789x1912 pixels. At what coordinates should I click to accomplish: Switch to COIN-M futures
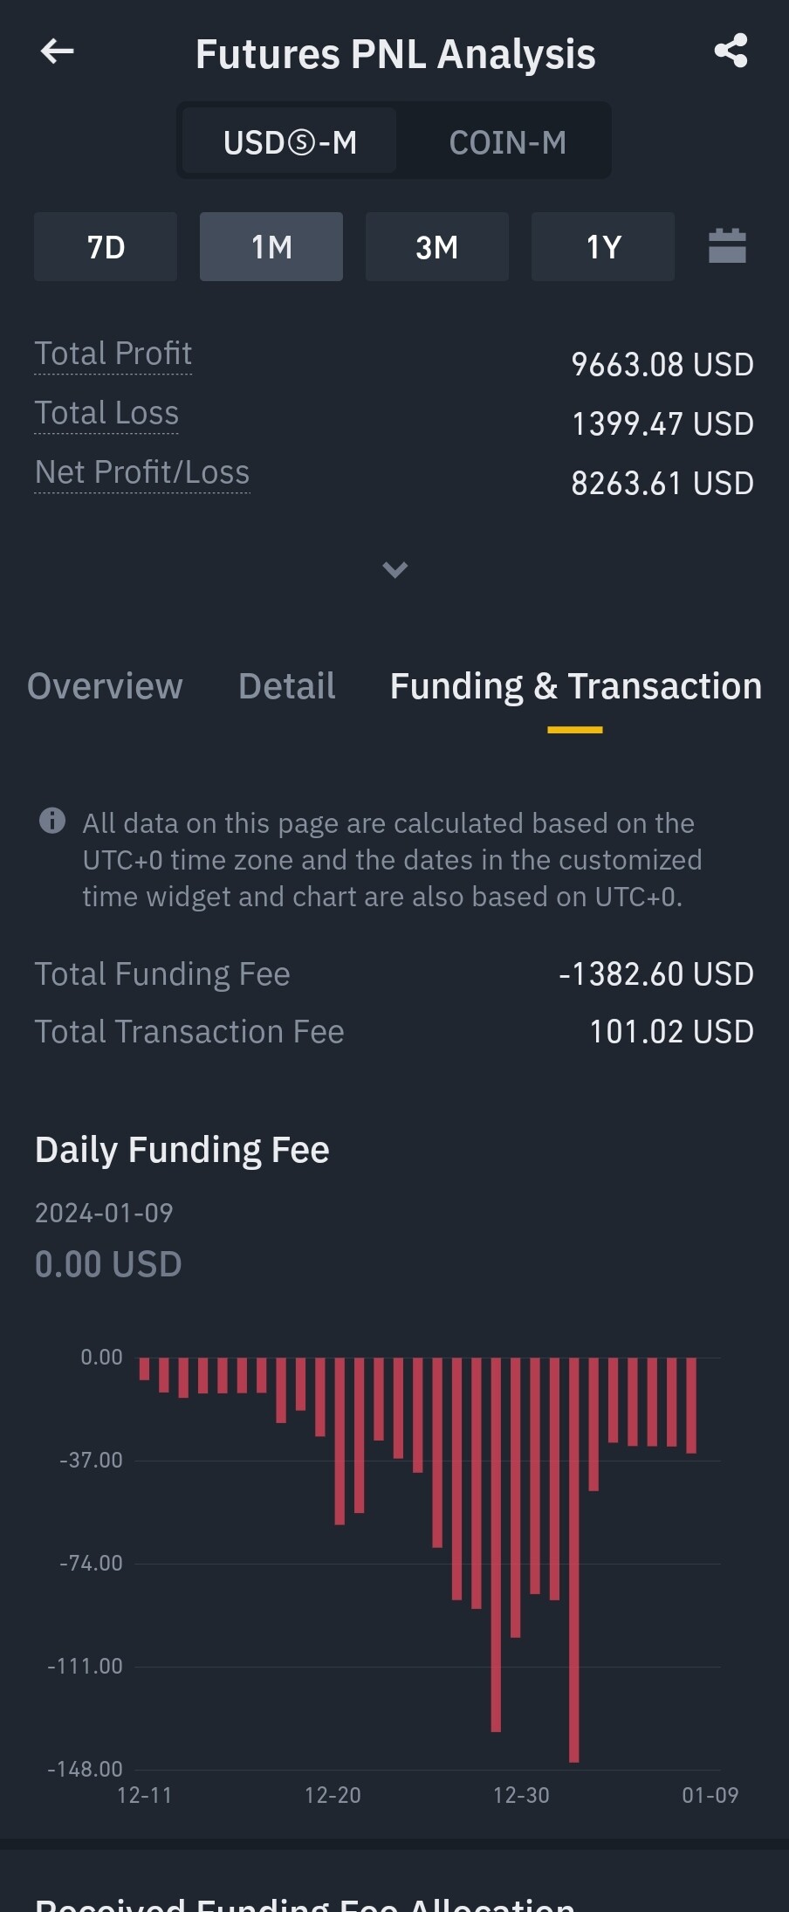click(x=507, y=141)
